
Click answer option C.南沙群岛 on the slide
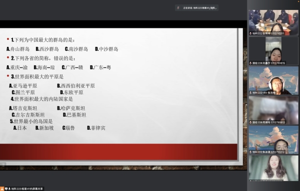pos(76,49)
